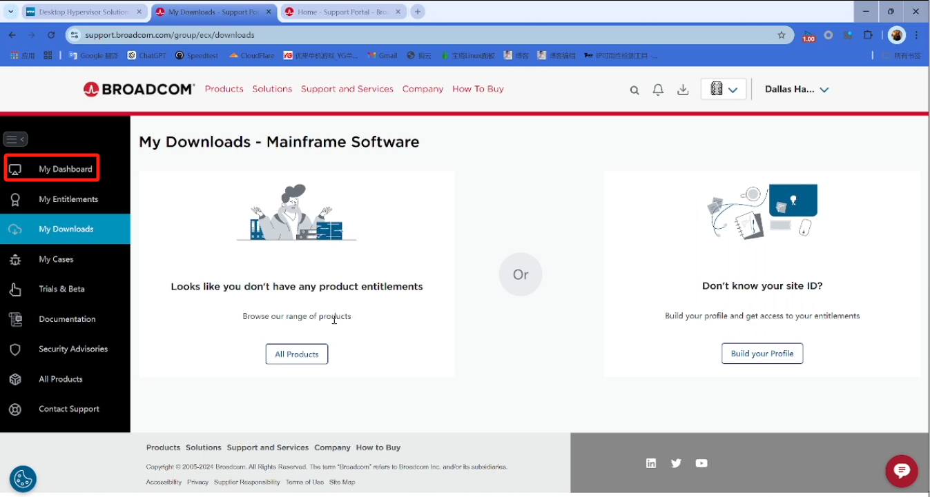Open the Supplier Responsibility footer link
Viewport: 930px width, 497px height.
tap(247, 482)
